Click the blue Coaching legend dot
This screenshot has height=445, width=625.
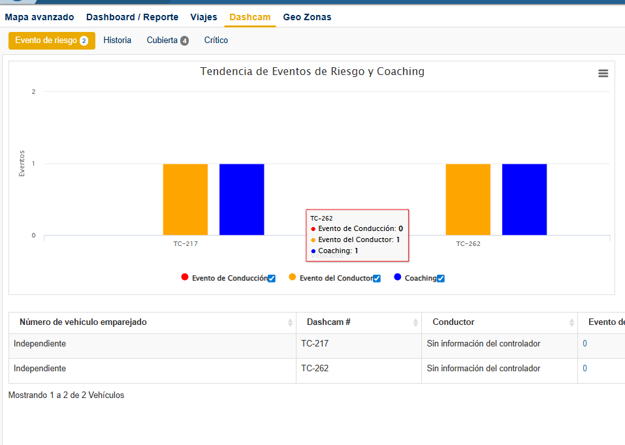398,277
